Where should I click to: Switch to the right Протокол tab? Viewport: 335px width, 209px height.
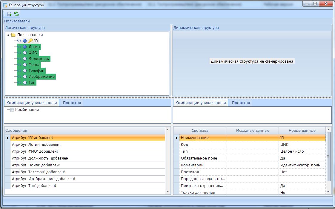241,103
